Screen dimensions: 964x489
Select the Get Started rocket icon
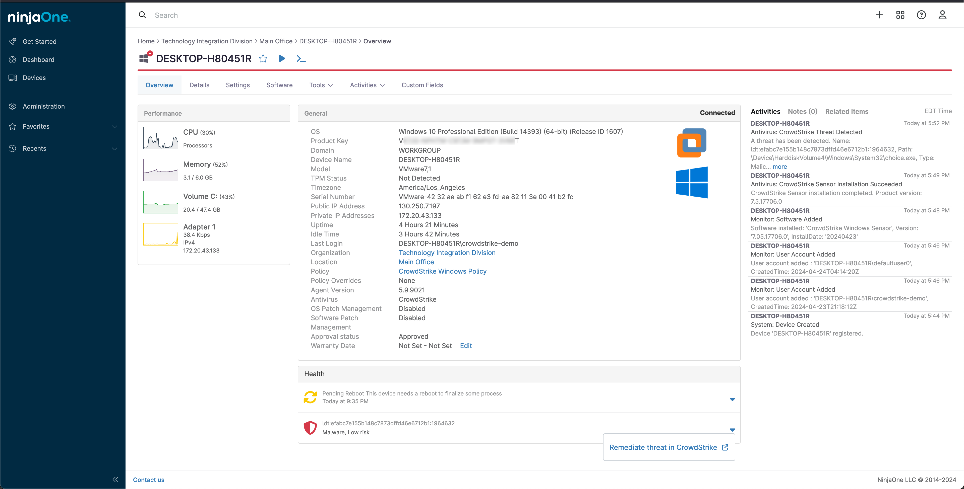coord(12,41)
